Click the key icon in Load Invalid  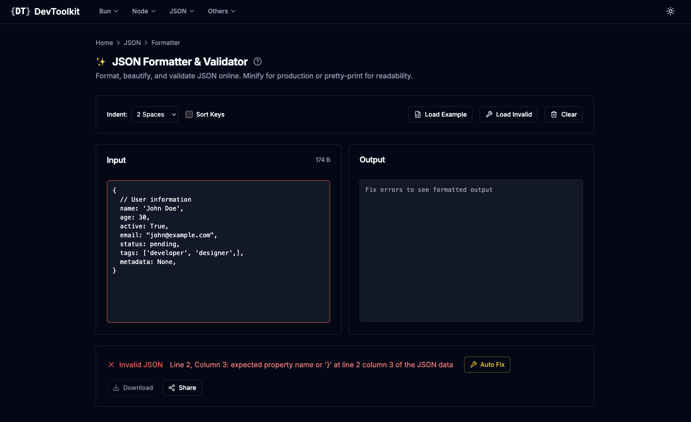(x=489, y=114)
